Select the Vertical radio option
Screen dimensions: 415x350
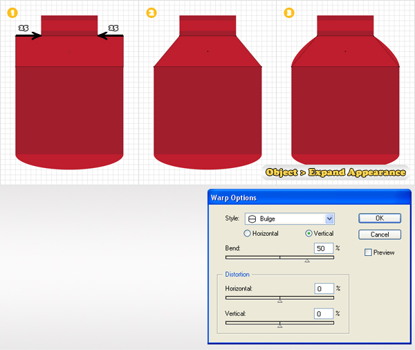point(308,233)
